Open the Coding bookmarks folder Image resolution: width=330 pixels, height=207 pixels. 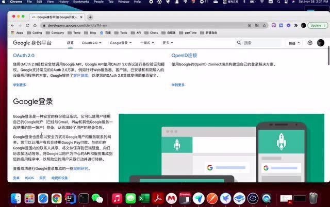pos(36,32)
